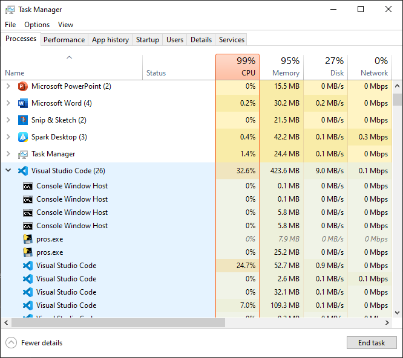403x358 pixels.
Task: Open the View menu
Action: click(x=65, y=25)
